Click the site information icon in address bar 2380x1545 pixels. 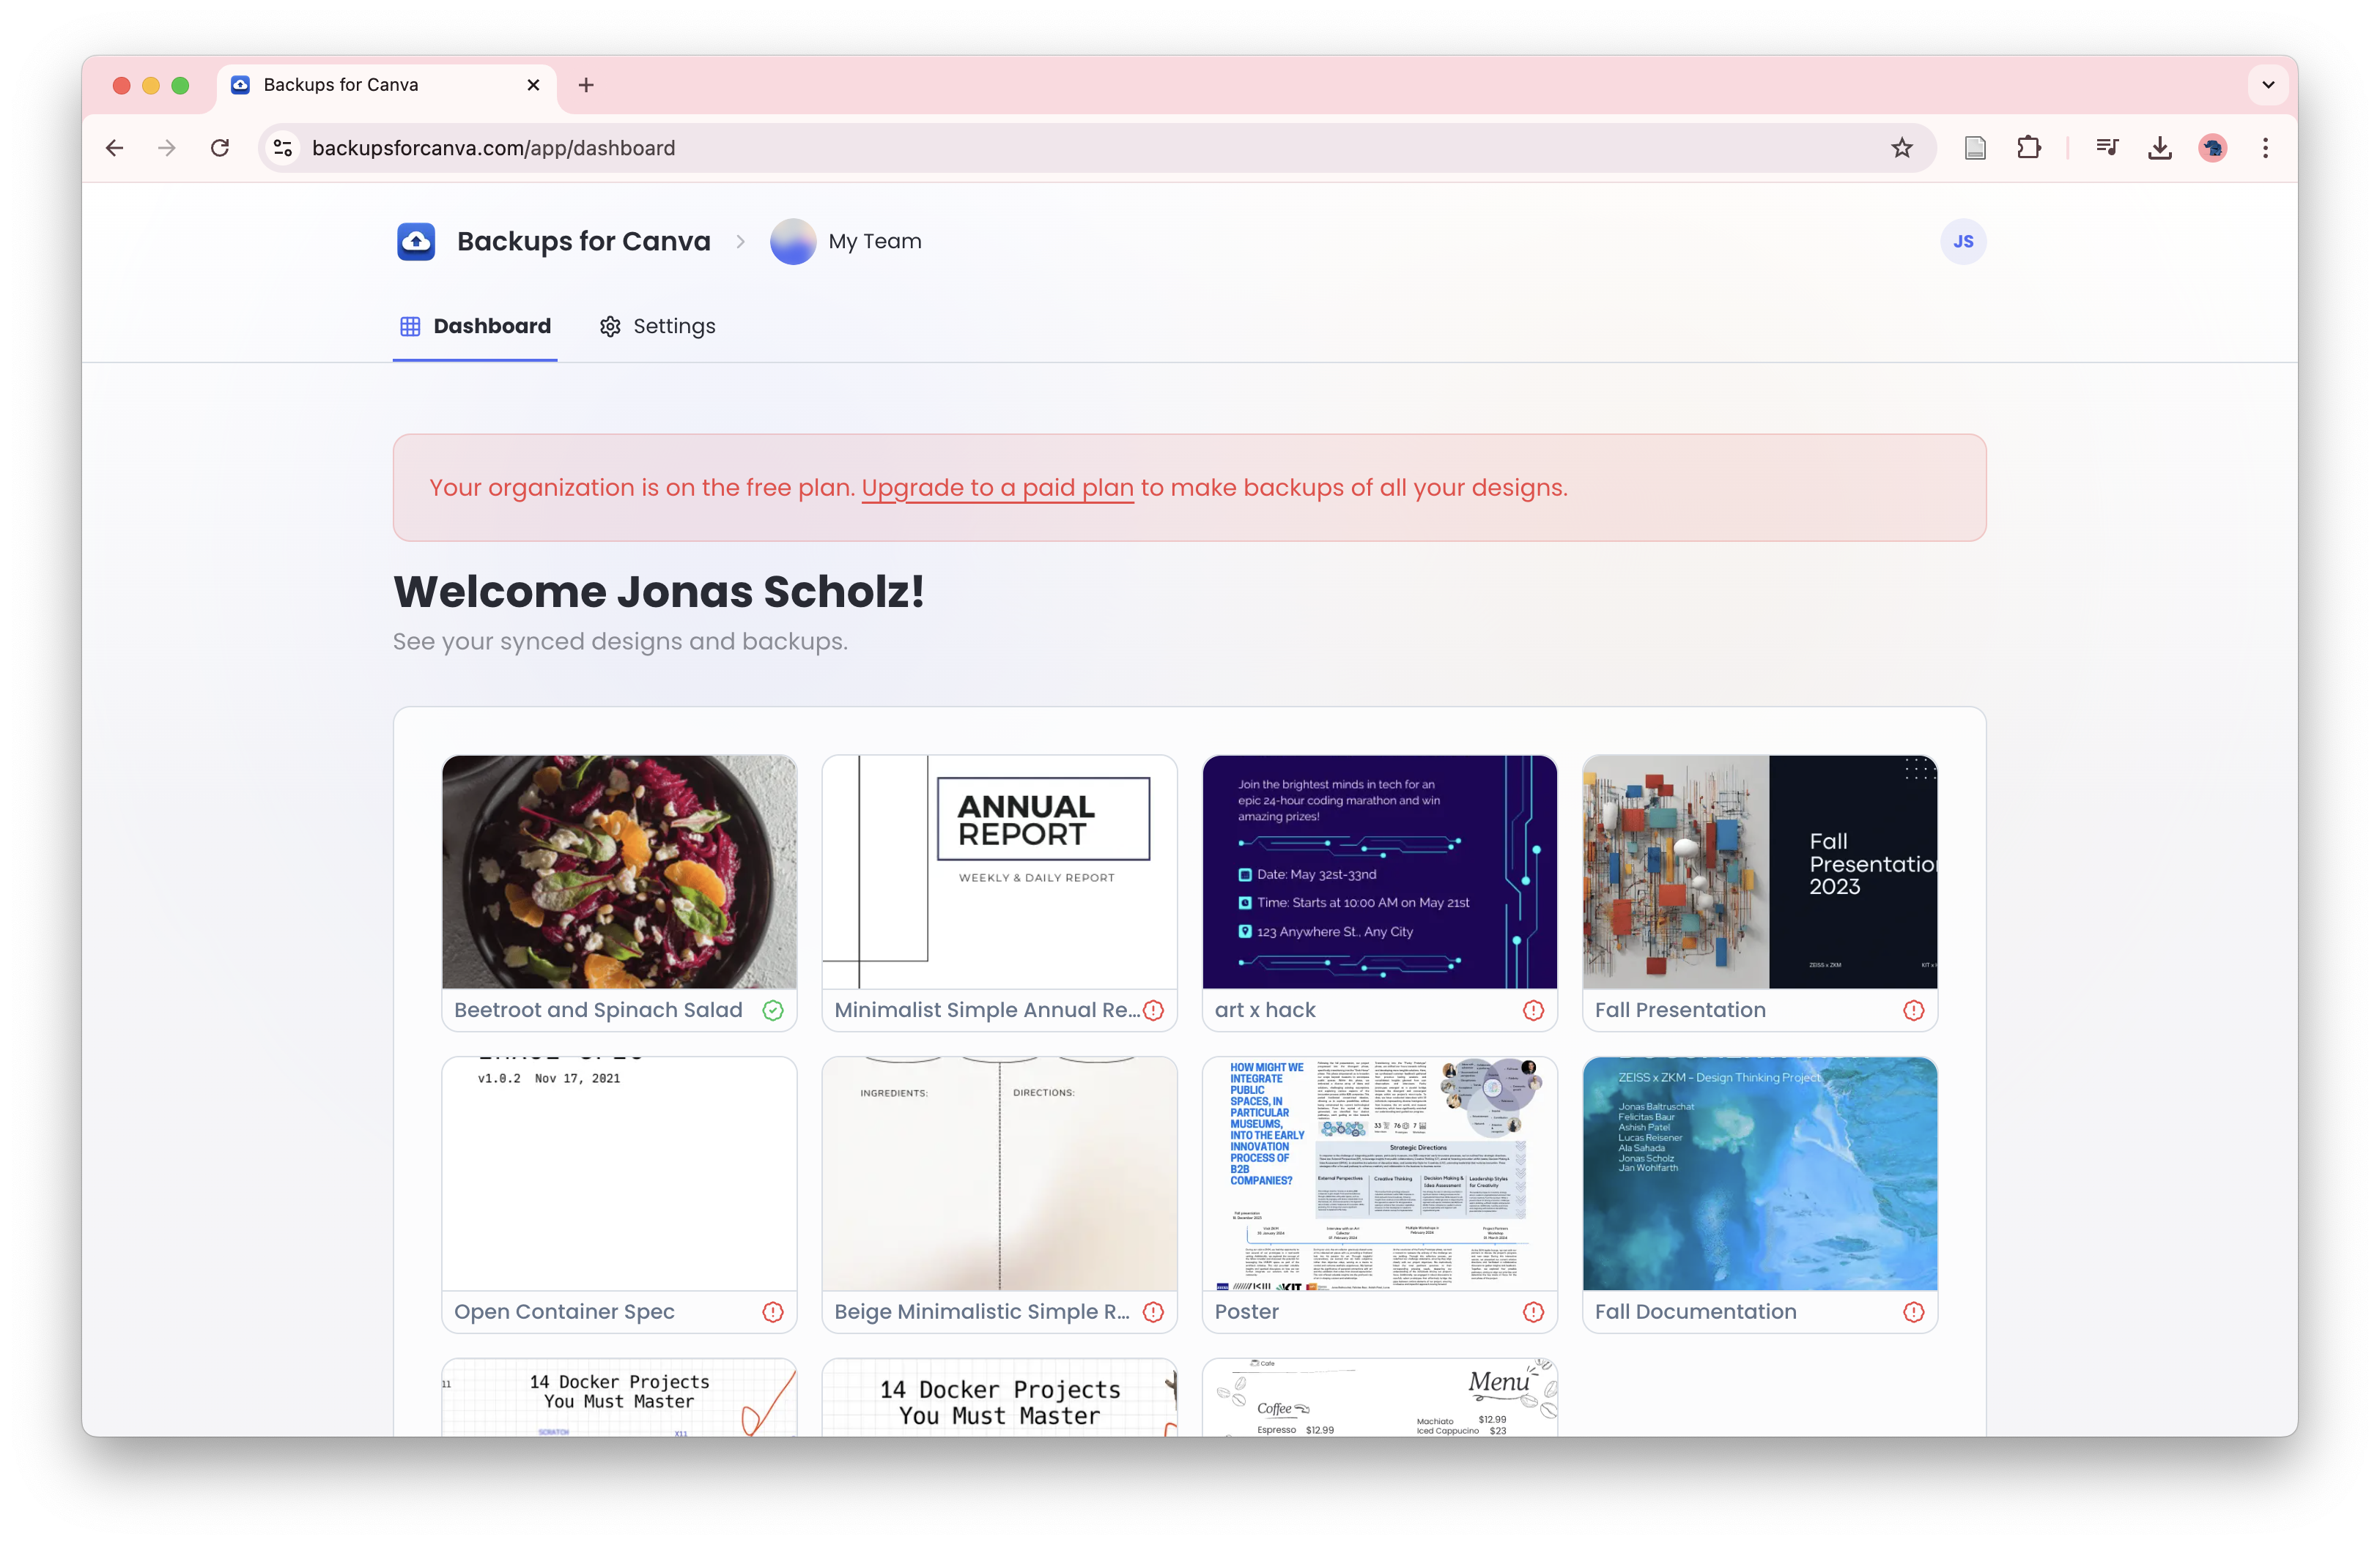tap(283, 148)
